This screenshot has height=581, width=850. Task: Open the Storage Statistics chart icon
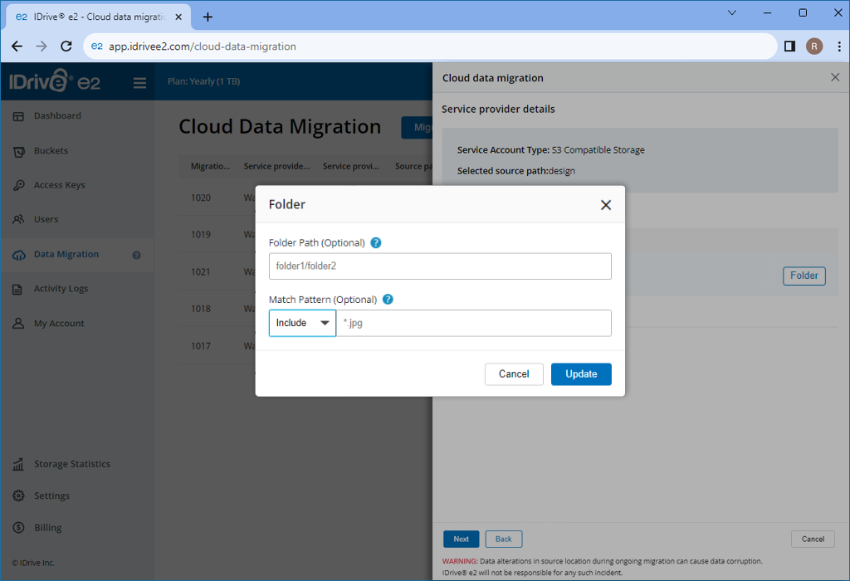pyautogui.click(x=18, y=464)
